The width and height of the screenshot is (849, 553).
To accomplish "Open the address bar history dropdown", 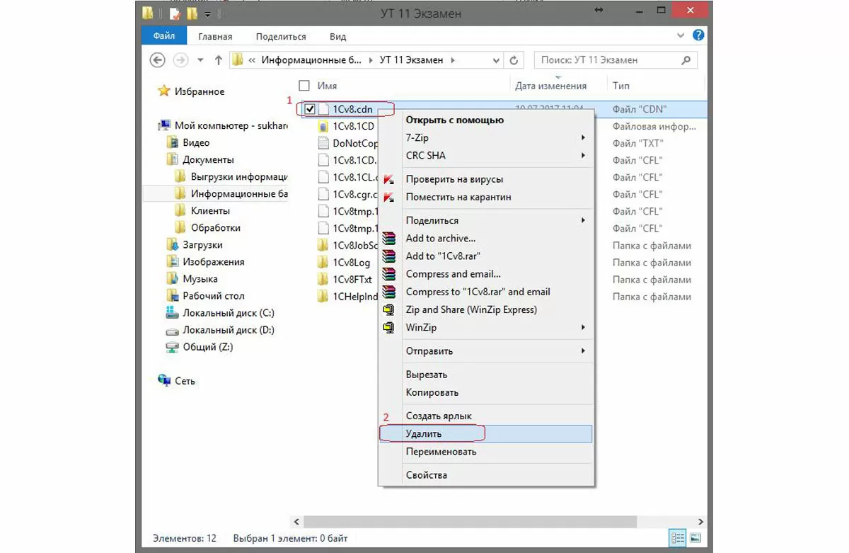I will [495, 60].
